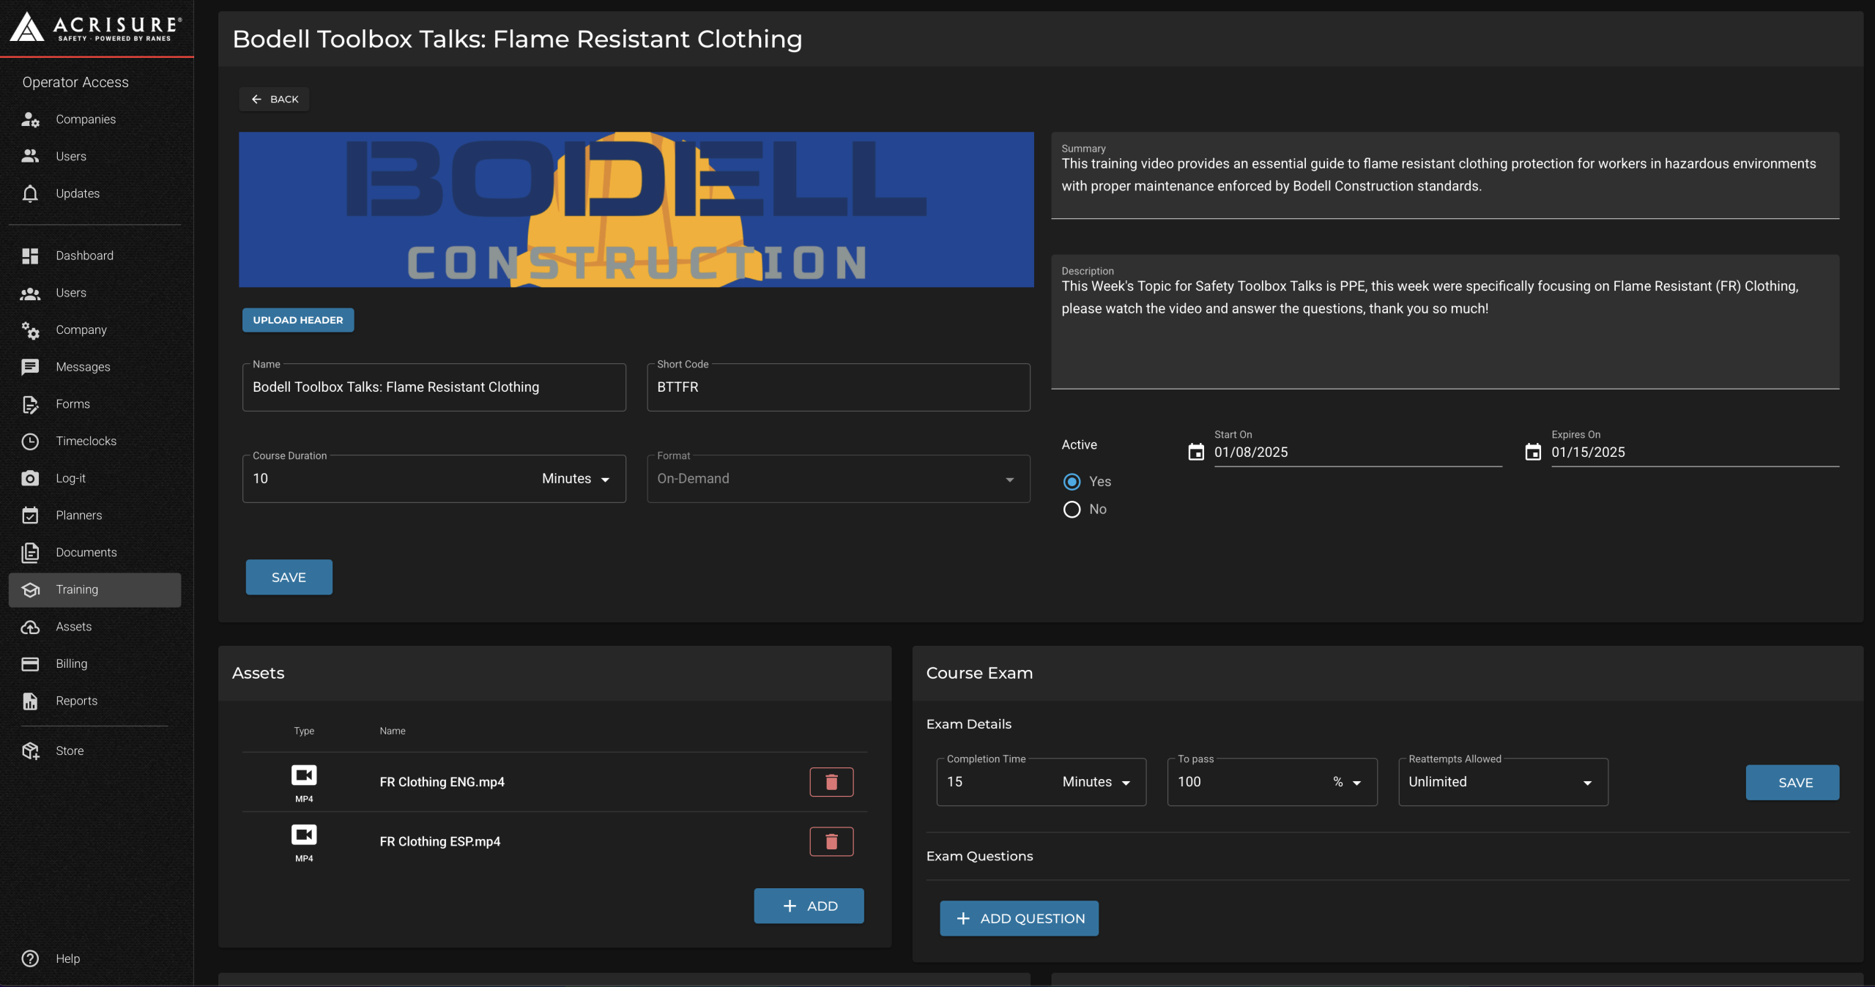
Task: Open the Company gears icon
Action: pos(30,330)
